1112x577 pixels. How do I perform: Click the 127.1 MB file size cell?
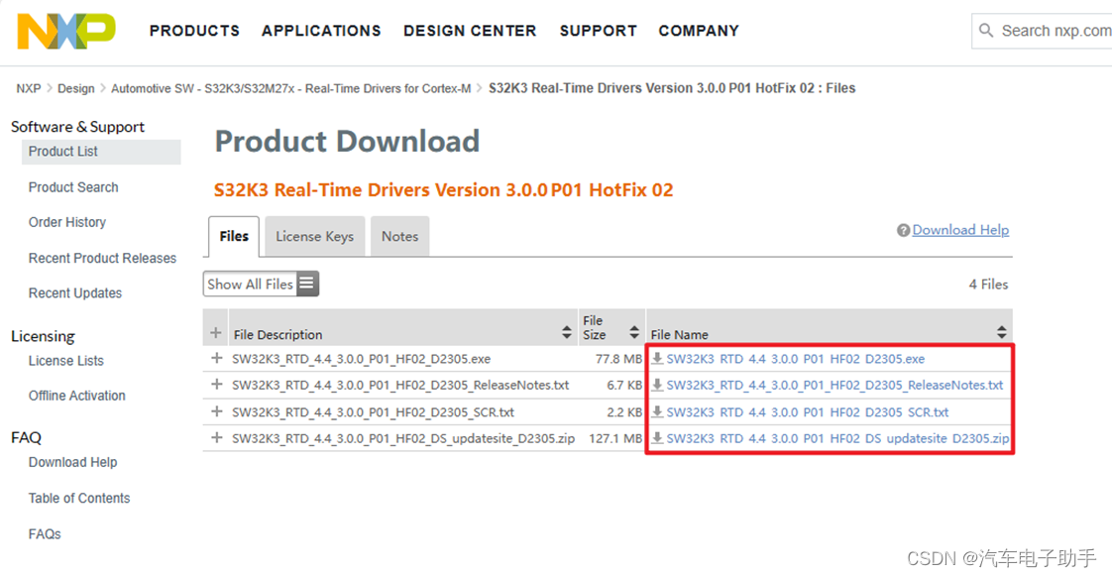(615, 438)
